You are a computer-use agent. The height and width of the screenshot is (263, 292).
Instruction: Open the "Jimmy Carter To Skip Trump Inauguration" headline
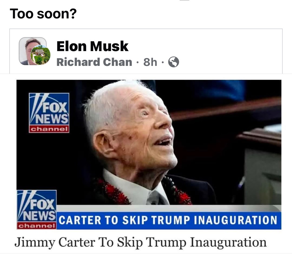141,242
